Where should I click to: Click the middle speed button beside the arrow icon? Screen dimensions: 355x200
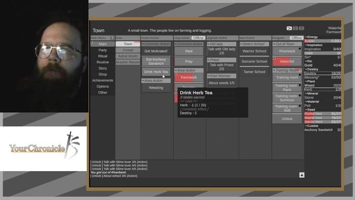click(295, 28)
